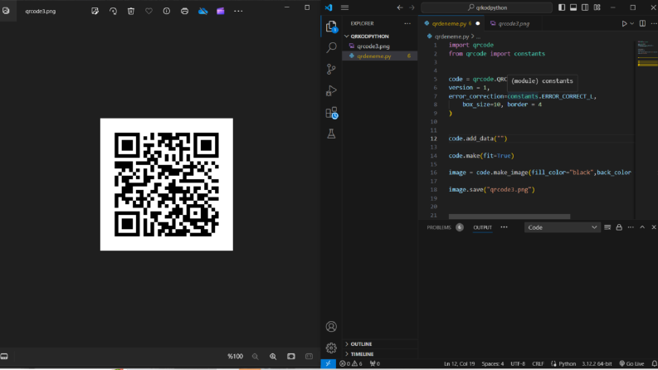This screenshot has width=658, height=370.
Task: Open the run button dropdown arrow
Action: click(632, 23)
